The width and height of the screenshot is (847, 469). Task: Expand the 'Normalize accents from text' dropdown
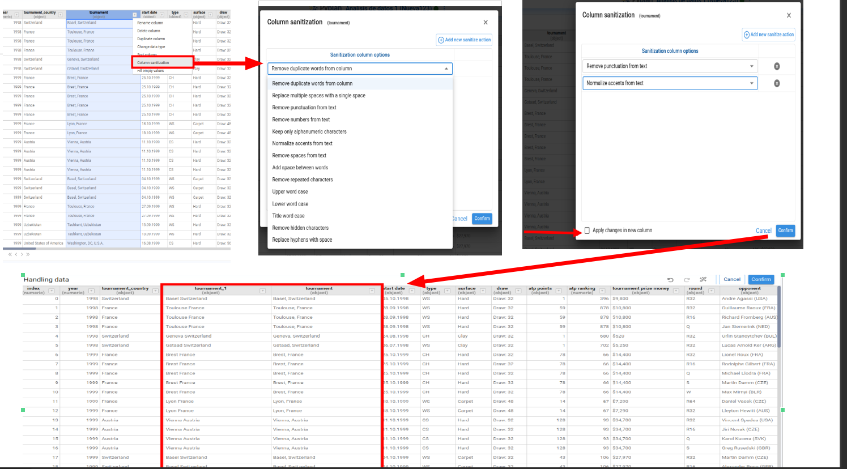751,83
